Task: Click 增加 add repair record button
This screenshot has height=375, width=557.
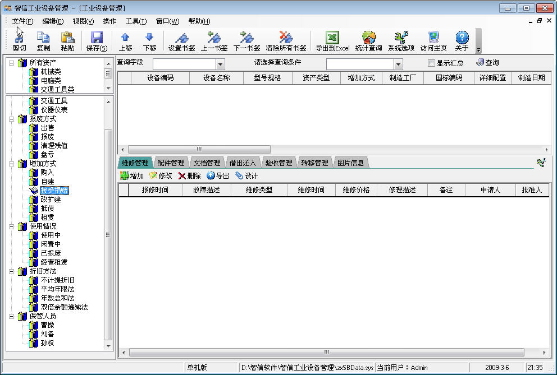Action: tap(132, 175)
